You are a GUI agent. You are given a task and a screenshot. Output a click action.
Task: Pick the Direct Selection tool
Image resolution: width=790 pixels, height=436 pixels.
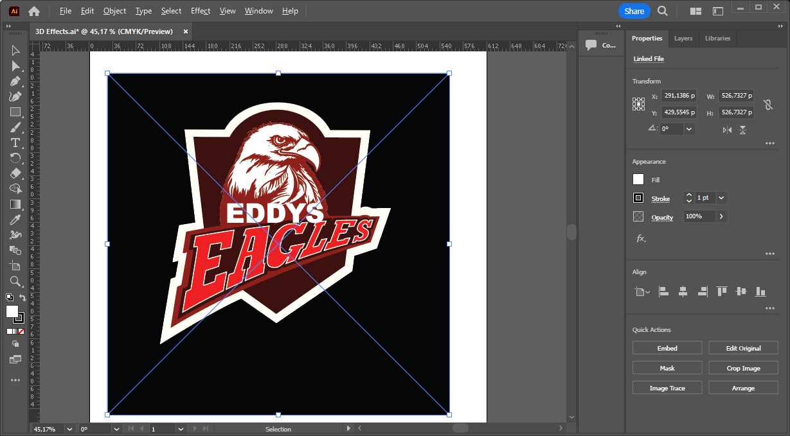[x=15, y=66]
